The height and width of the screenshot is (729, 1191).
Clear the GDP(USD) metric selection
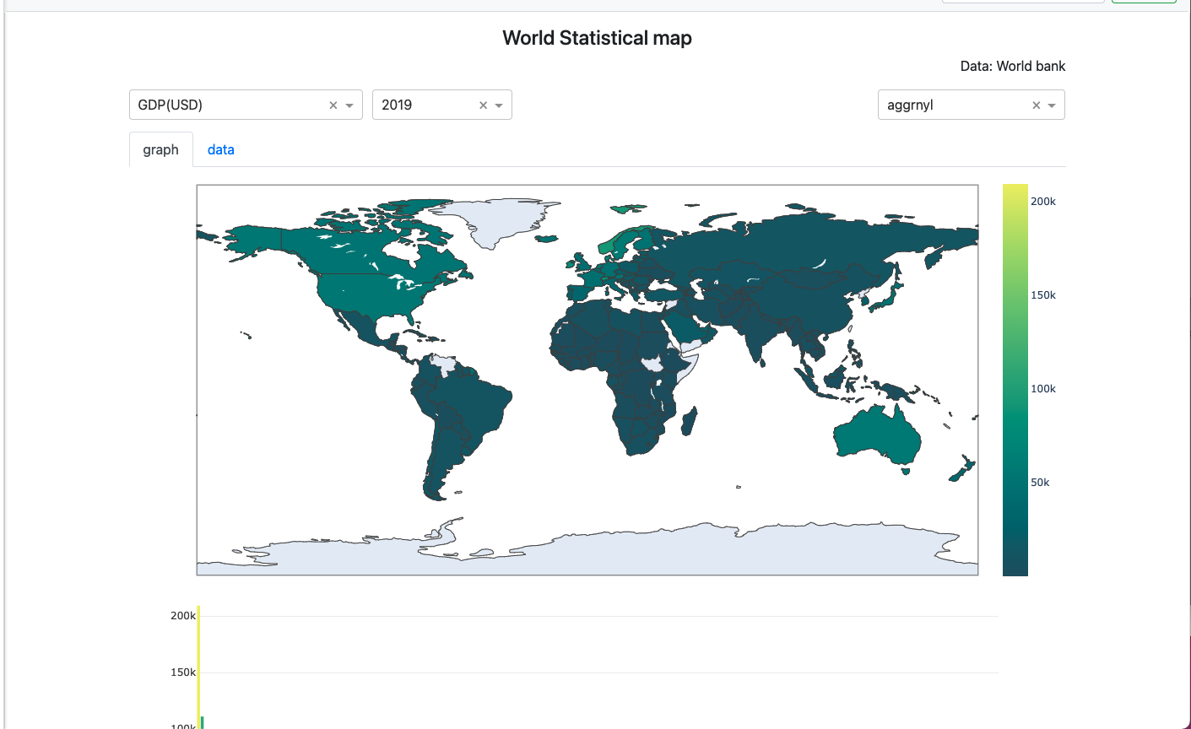pyautogui.click(x=332, y=105)
